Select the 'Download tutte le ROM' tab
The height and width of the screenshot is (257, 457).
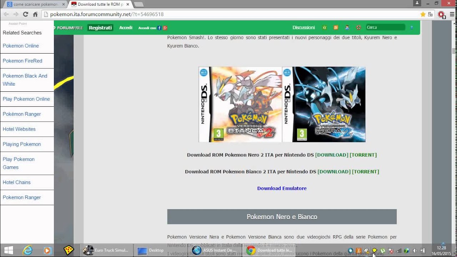(x=101, y=4)
